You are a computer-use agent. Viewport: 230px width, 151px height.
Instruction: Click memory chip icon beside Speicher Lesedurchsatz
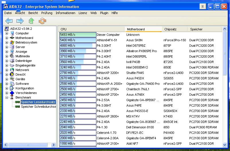17,102
